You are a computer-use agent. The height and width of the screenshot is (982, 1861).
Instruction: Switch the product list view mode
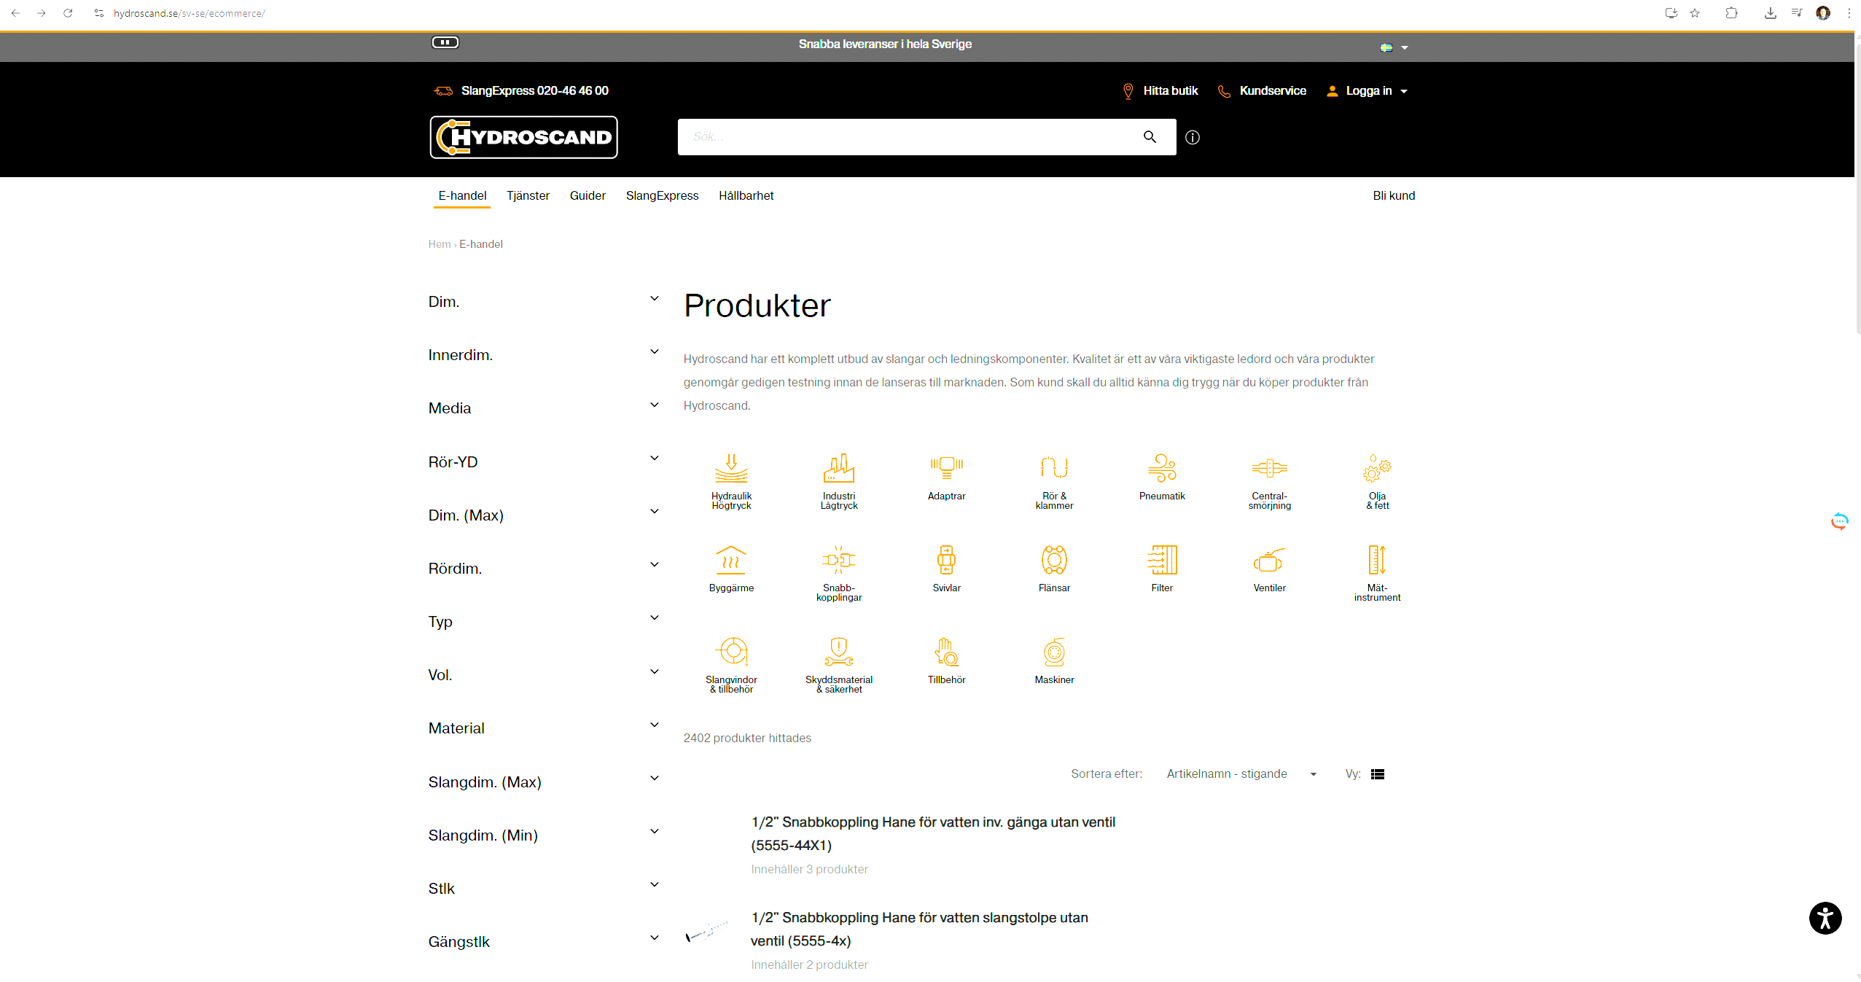pyautogui.click(x=1377, y=774)
